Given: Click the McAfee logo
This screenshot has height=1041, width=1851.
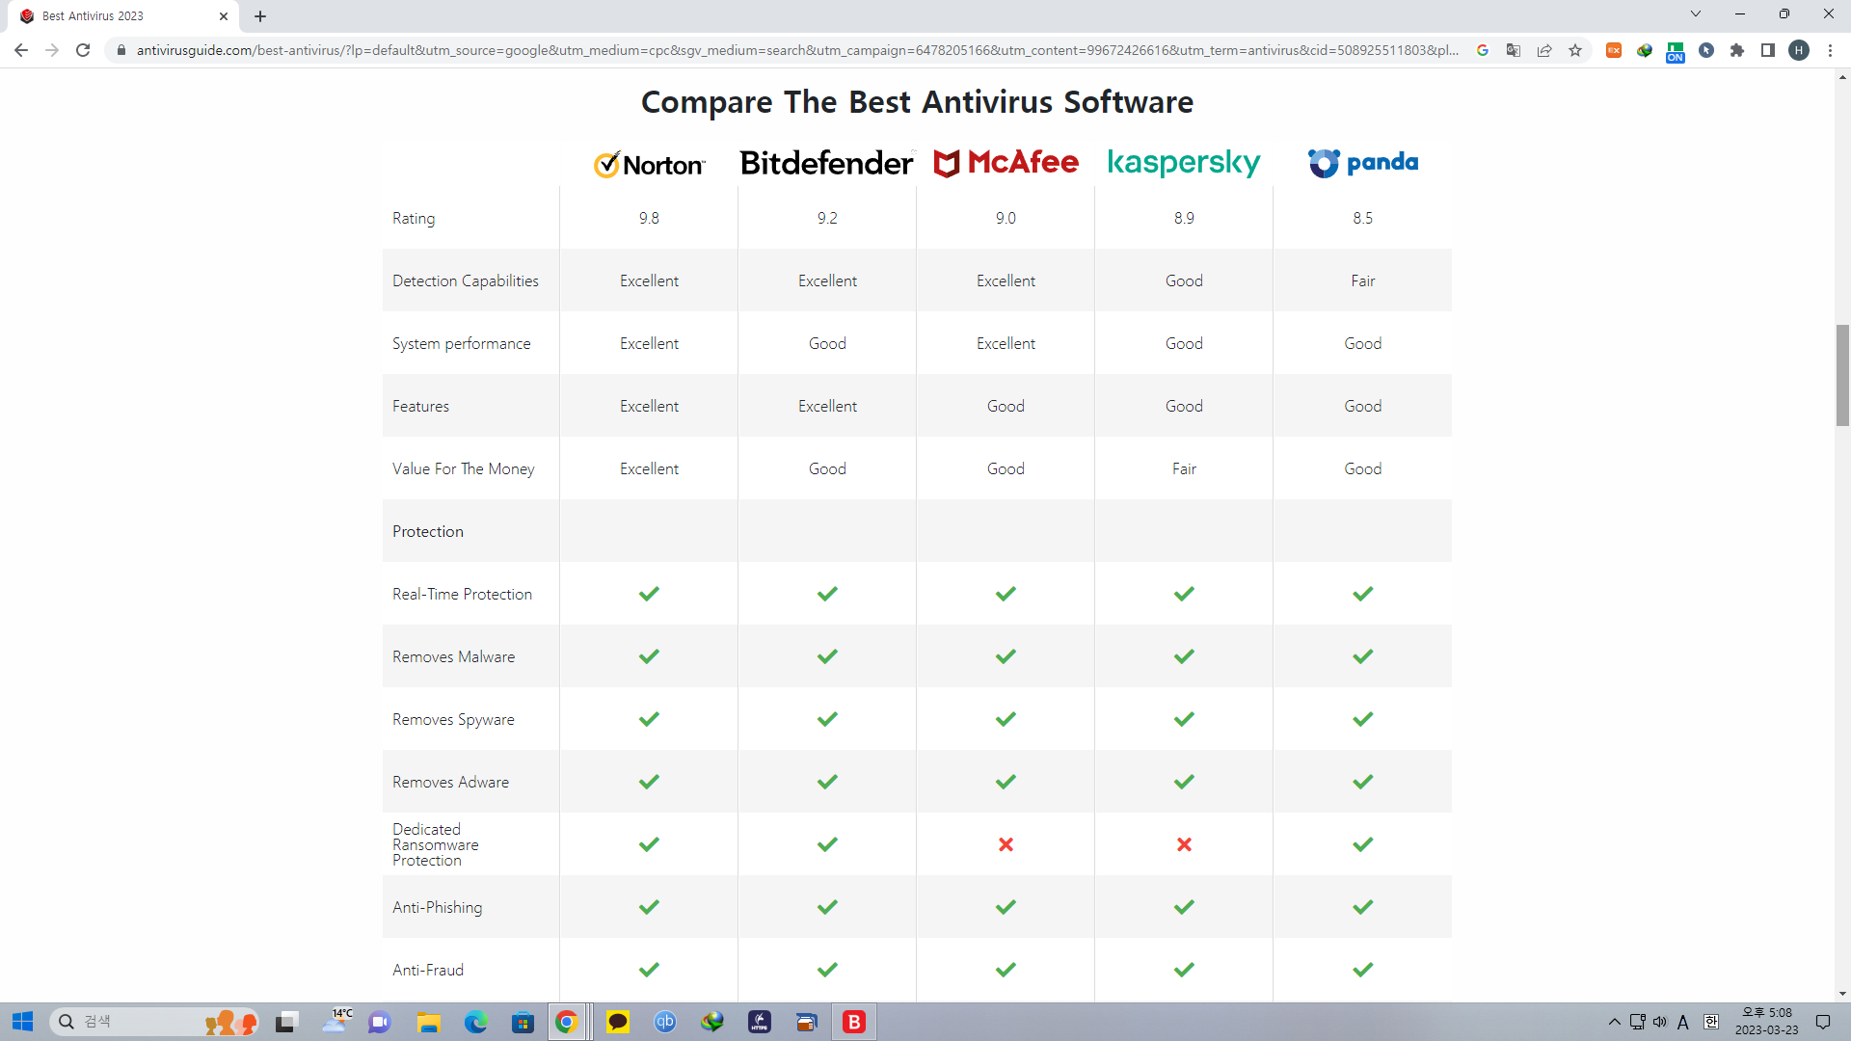Looking at the screenshot, I should coord(1006,162).
